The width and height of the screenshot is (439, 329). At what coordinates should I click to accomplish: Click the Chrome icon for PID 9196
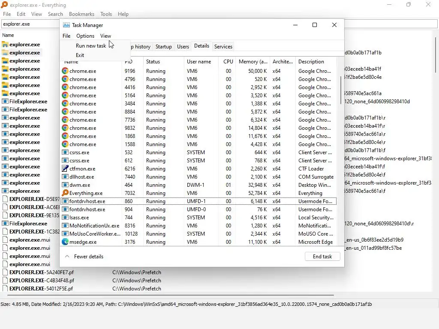click(65, 71)
